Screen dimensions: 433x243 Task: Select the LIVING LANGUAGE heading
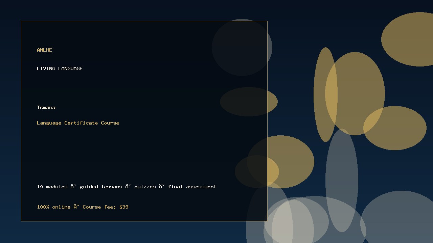coord(60,69)
